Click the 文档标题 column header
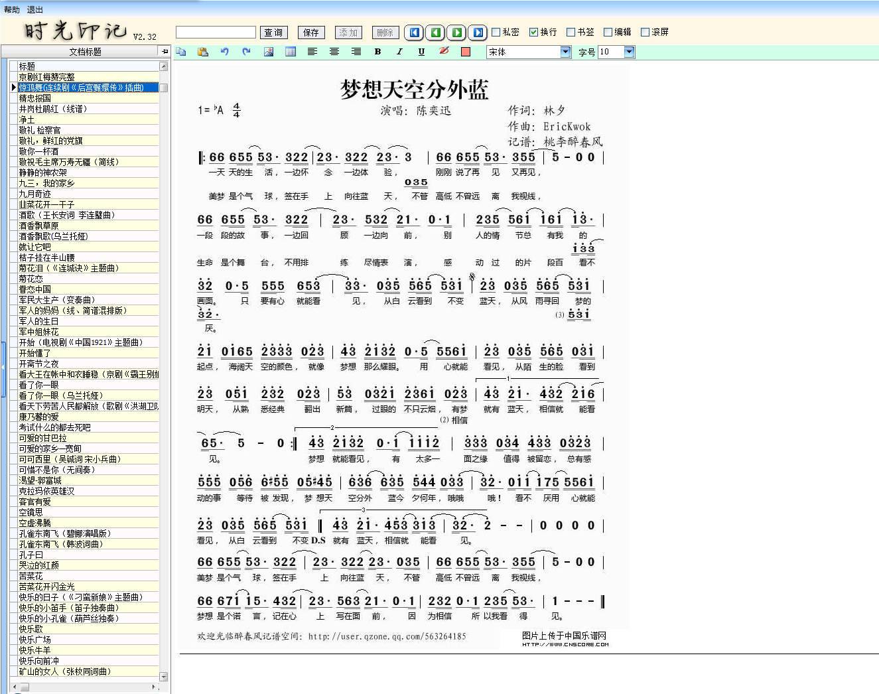Viewport: 879px width, 694px height. tap(85, 51)
